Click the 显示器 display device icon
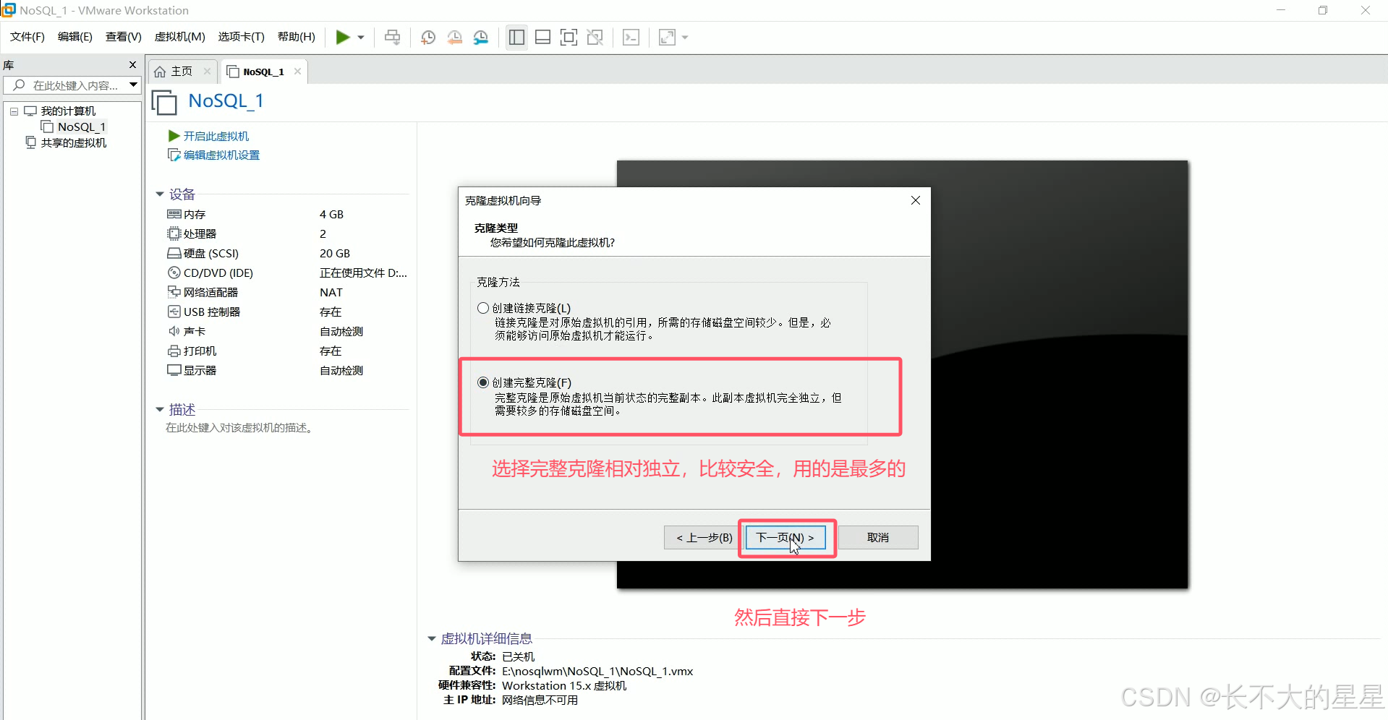 (174, 370)
